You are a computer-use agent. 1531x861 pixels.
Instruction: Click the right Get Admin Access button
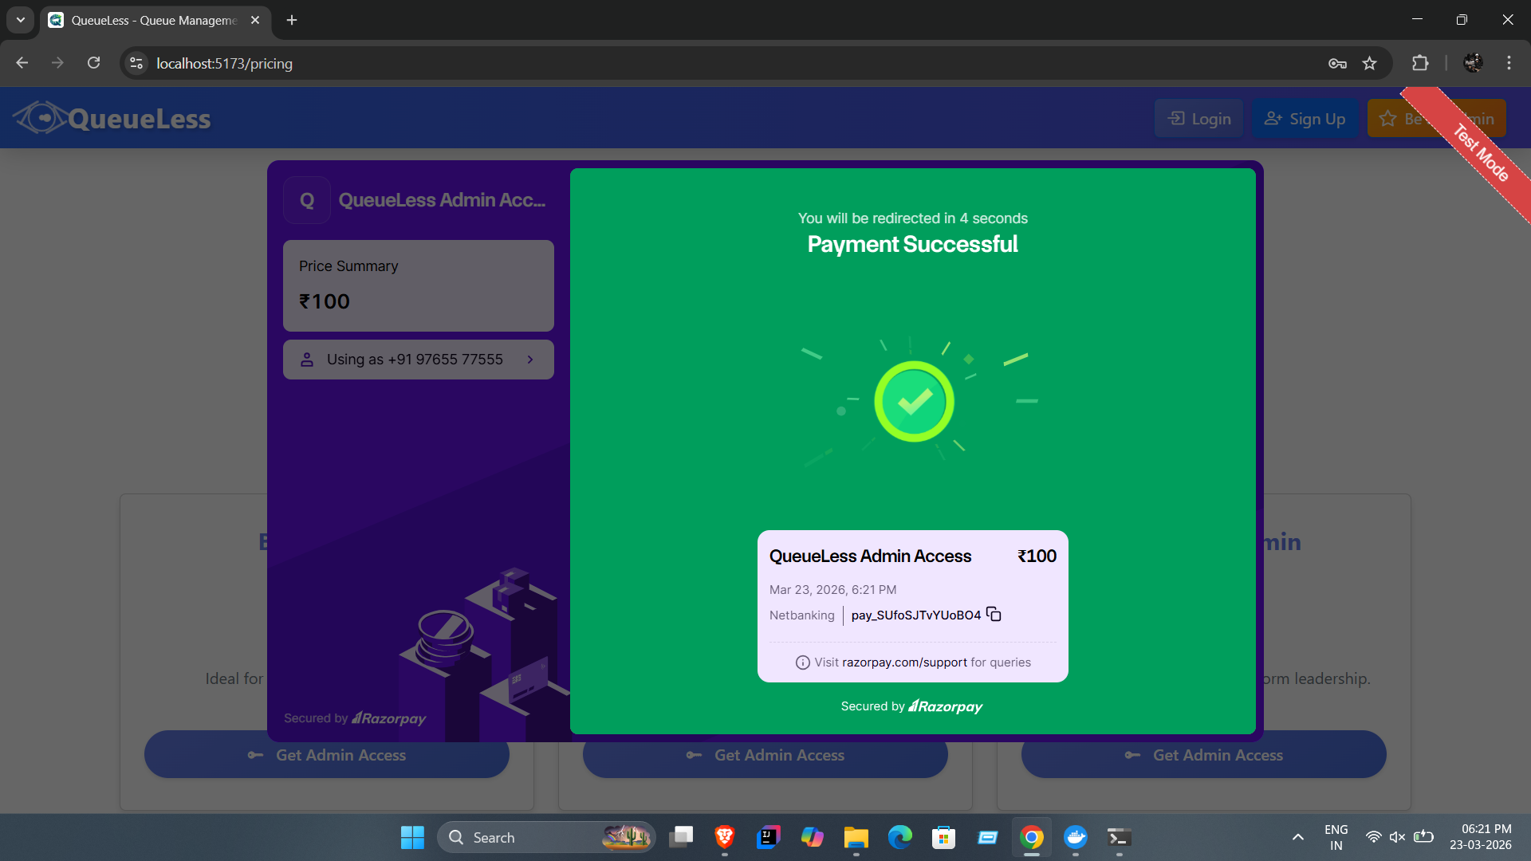(x=1203, y=755)
